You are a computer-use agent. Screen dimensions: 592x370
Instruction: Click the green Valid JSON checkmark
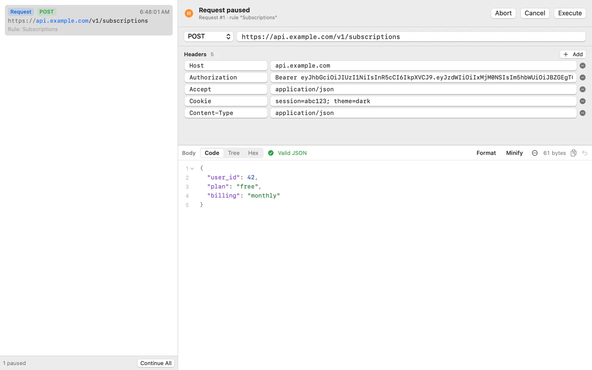pyautogui.click(x=271, y=153)
